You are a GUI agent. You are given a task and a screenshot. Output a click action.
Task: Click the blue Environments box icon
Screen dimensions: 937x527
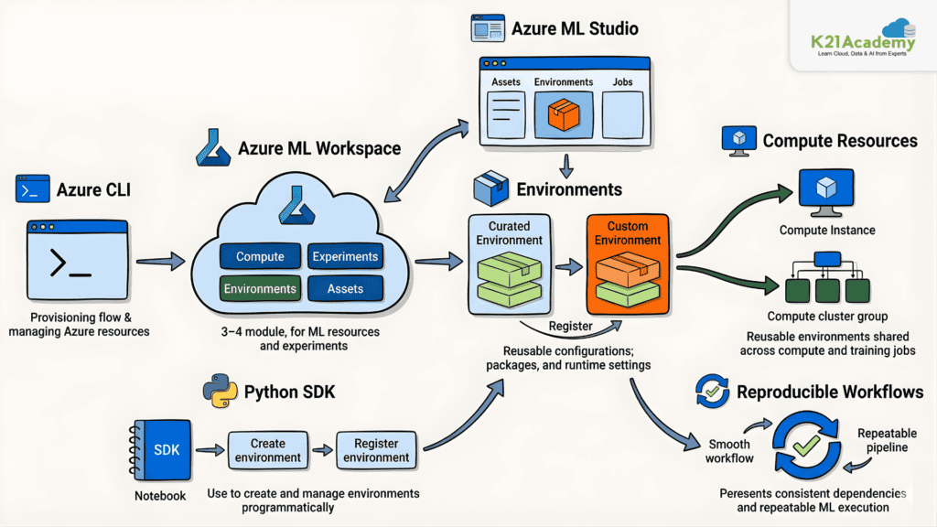490,188
